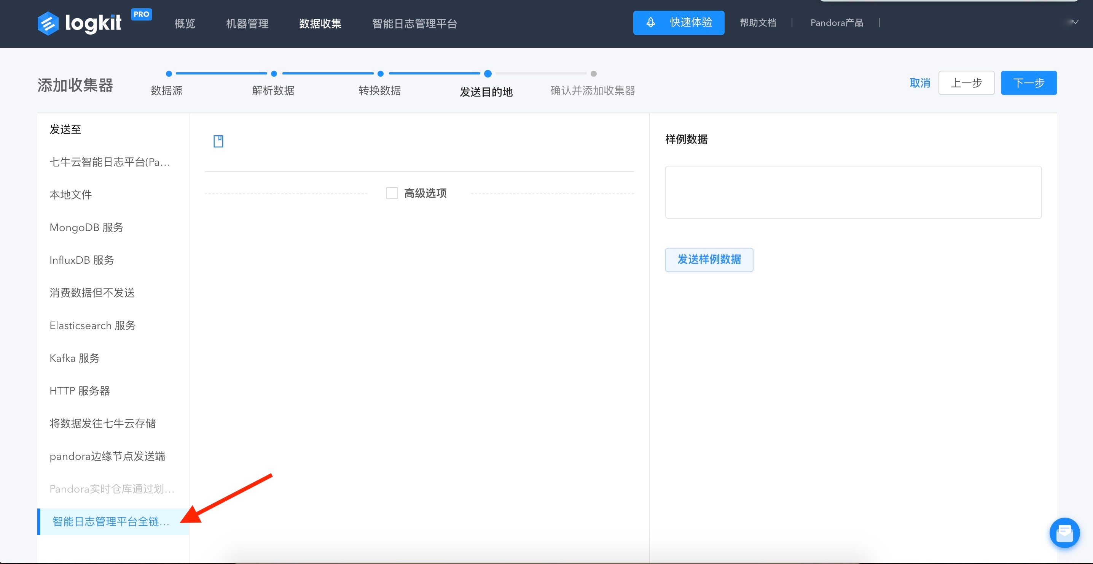This screenshot has width=1093, height=564.
Task: Click the 下一步 button
Action: pos(1029,82)
